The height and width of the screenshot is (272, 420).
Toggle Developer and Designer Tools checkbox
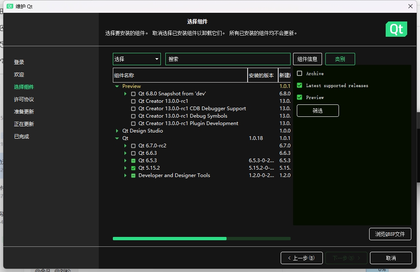(133, 176)
